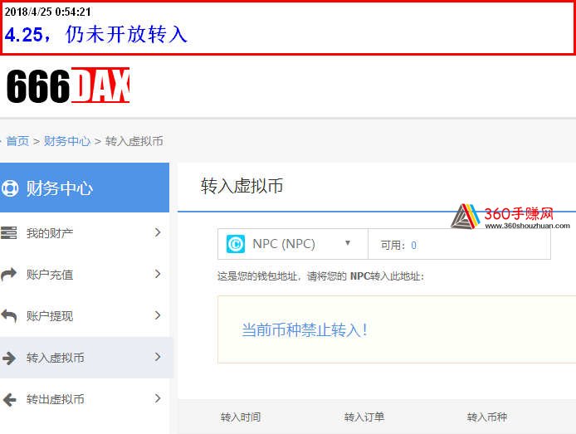Click the 转入币种 column header

click(x=487, y=417)
